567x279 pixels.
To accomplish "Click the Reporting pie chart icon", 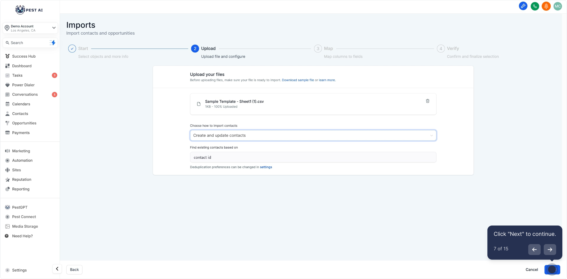I will tap(7, 189).
